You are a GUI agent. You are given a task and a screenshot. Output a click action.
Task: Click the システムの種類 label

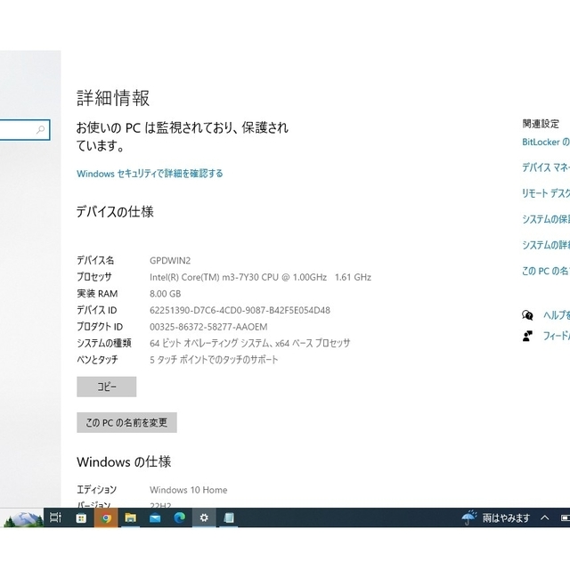[x=104, y=343]
